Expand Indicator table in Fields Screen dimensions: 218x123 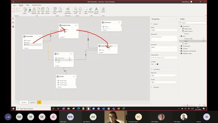pyautogui.click(x=180, y=49)
